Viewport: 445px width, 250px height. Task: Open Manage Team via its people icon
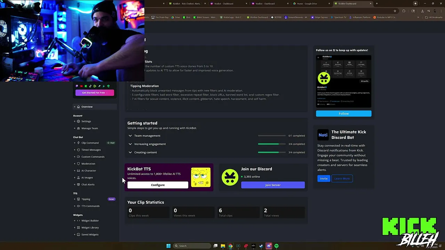pos(79,128)
